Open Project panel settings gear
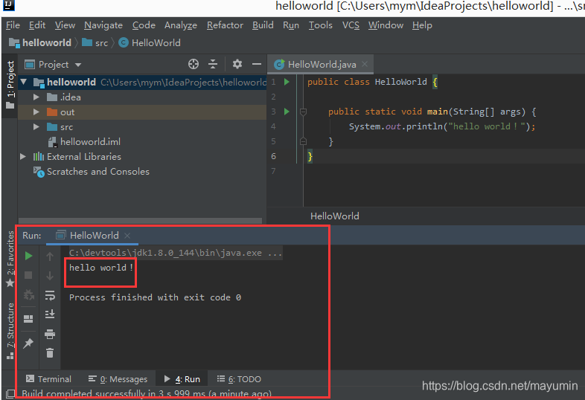Image resolution: width=585 pixels, height=400 pixels. coord(237,64)
